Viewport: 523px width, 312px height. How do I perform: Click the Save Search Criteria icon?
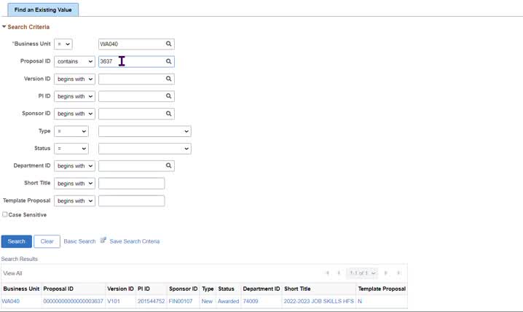click(103, 241)
